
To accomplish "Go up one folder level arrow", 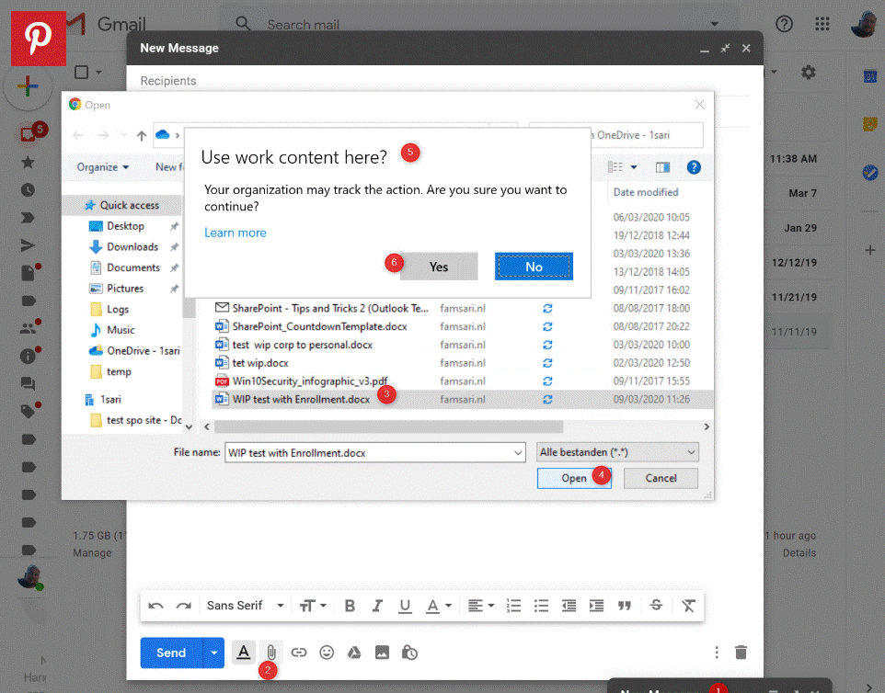I will coord(142,135).
